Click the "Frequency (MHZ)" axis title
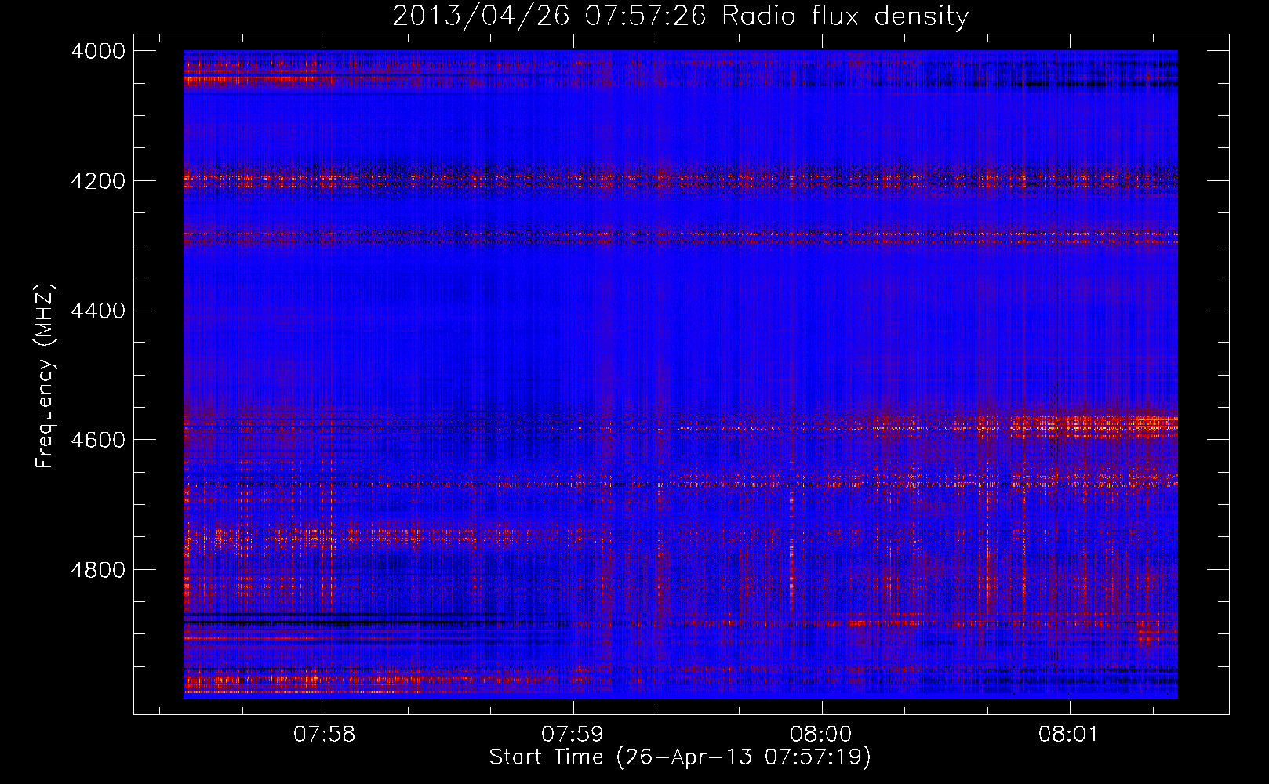Screen dimensions: 1269x784 pyautogui.click(x=45, y=376)
